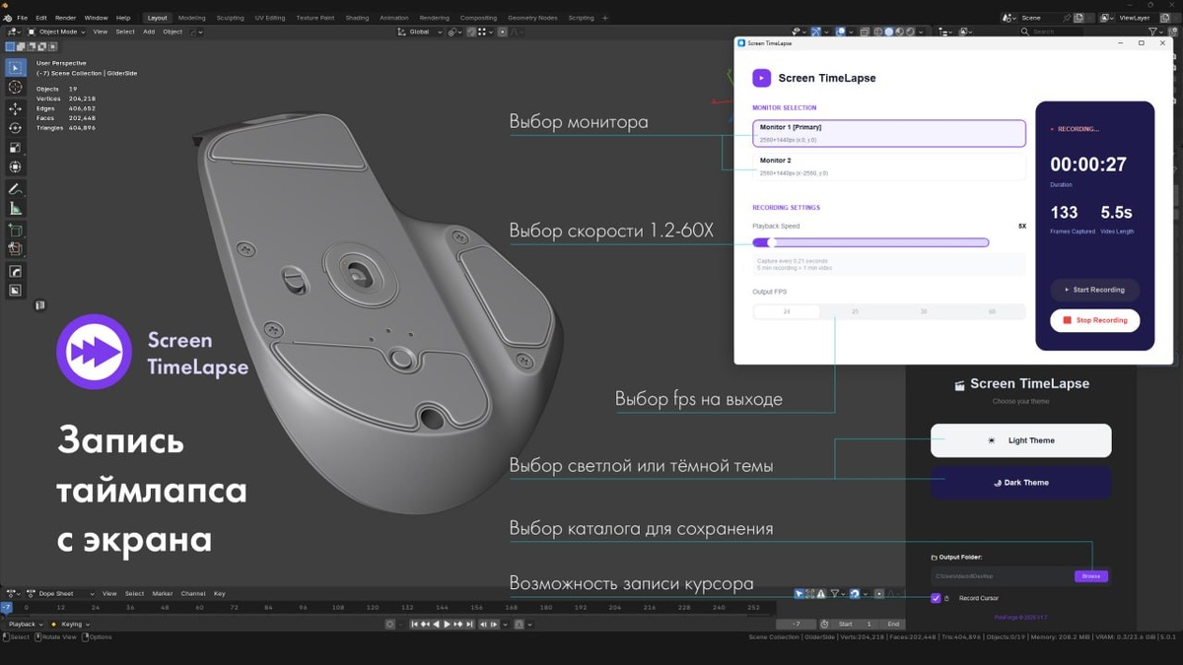
Task: Click the current frame marker in timeline
Action: point(6,608)
